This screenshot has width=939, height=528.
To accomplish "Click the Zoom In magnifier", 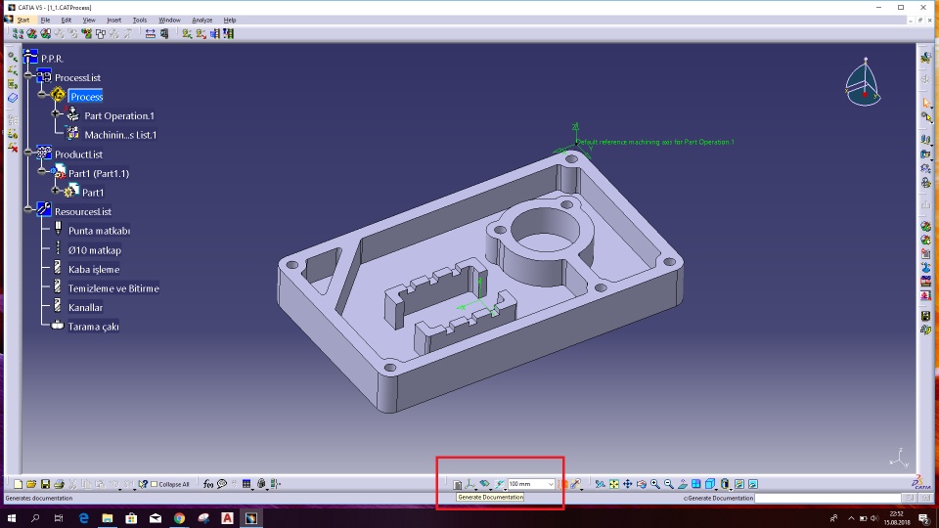I will tap(655, 484).
